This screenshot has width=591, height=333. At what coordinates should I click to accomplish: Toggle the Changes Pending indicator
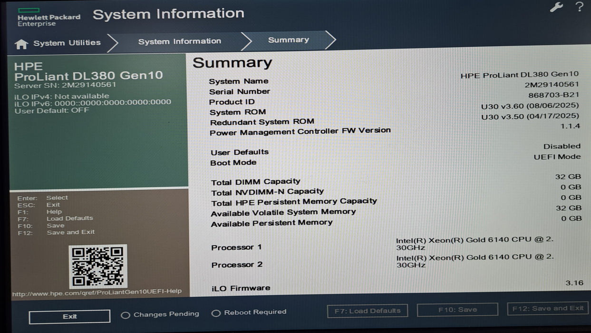[160, 314]
